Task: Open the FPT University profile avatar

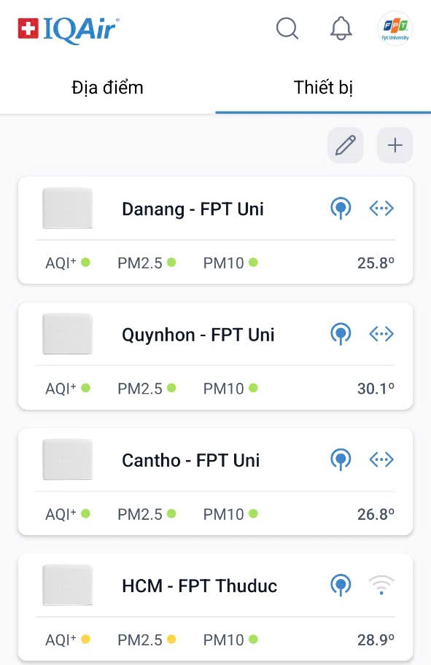Action: 395,28
